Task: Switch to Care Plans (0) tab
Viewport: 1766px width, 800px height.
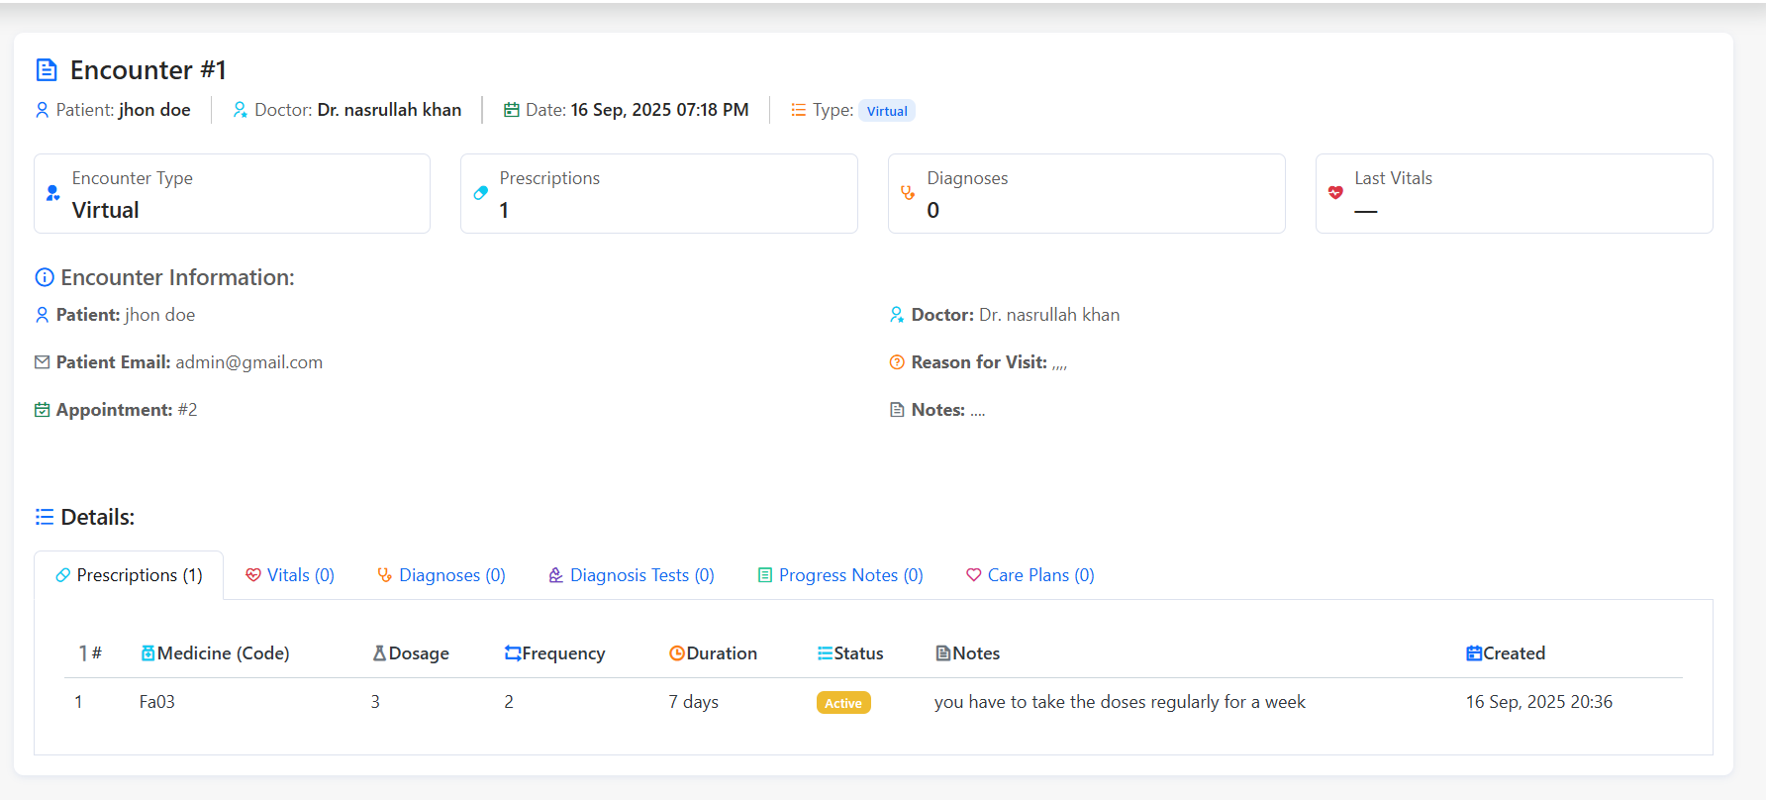Action: pos(1030,575)
